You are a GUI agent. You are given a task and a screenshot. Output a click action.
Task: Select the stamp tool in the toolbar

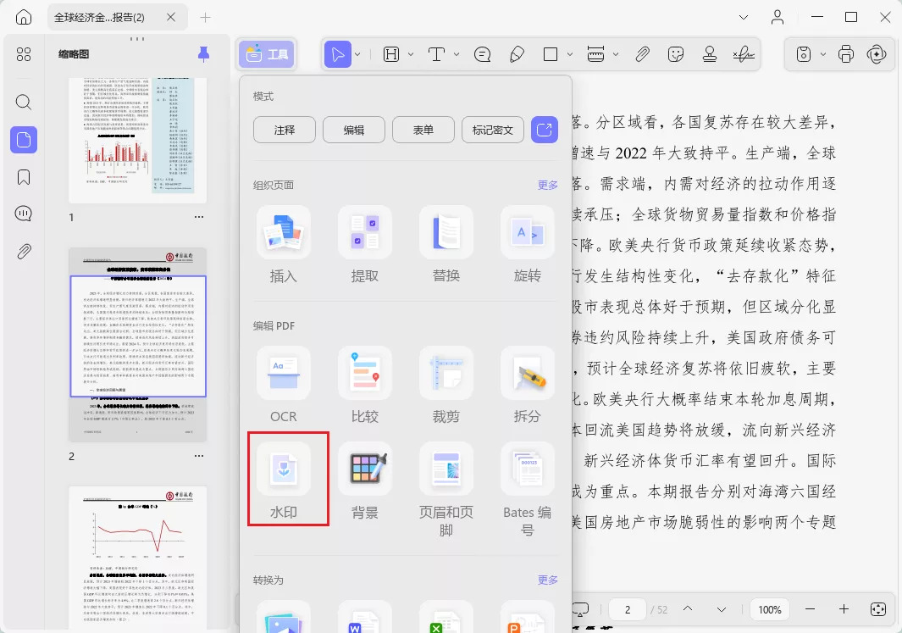click(709, 53)
